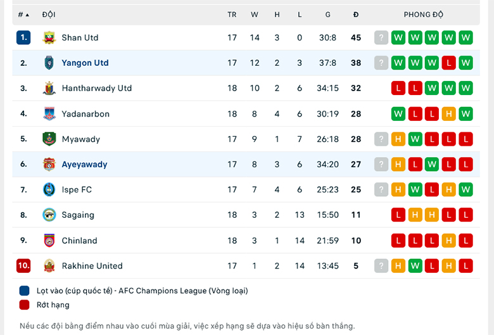Select the Yadanarbon team badge
Viewport: 494px width, 335px height.
point(49,114)
